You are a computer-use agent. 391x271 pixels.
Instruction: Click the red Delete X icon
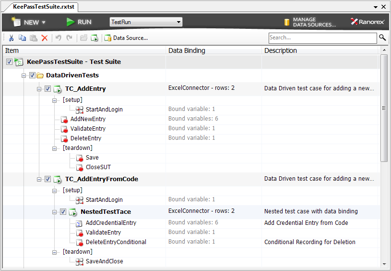[x=45, y=38]
